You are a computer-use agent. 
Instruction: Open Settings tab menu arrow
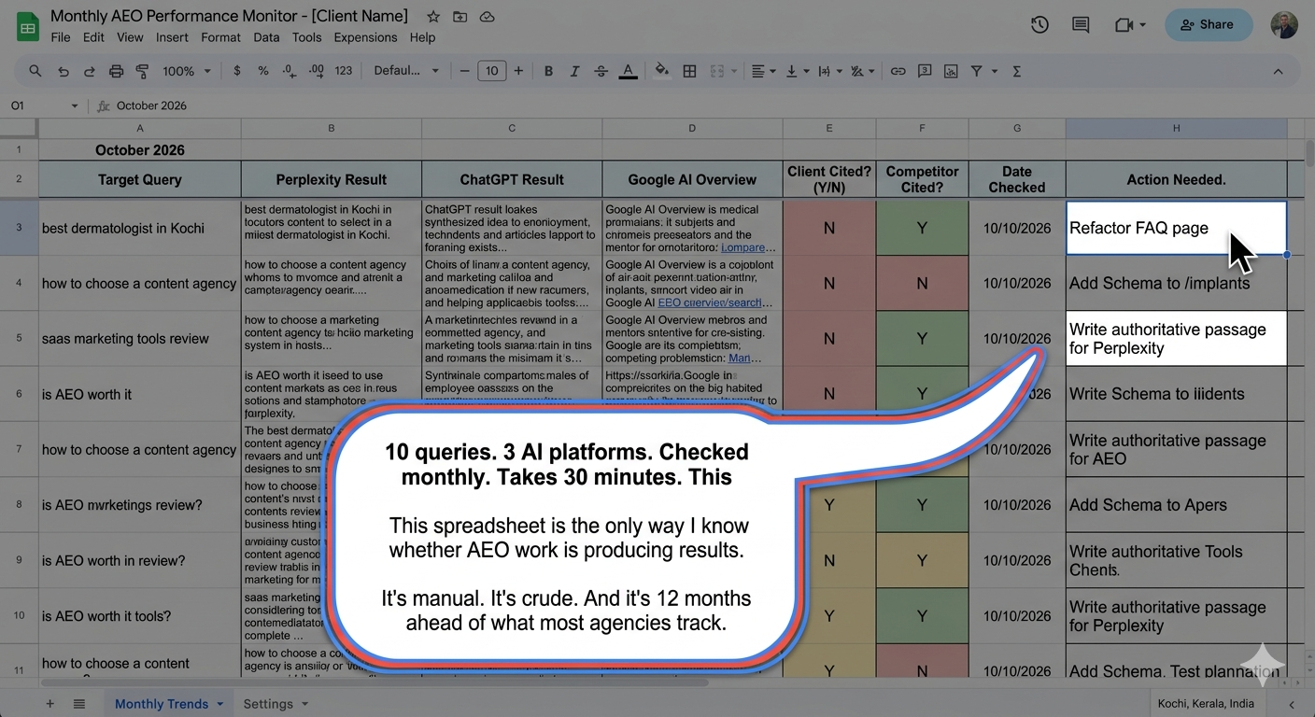tap(305, 704)
